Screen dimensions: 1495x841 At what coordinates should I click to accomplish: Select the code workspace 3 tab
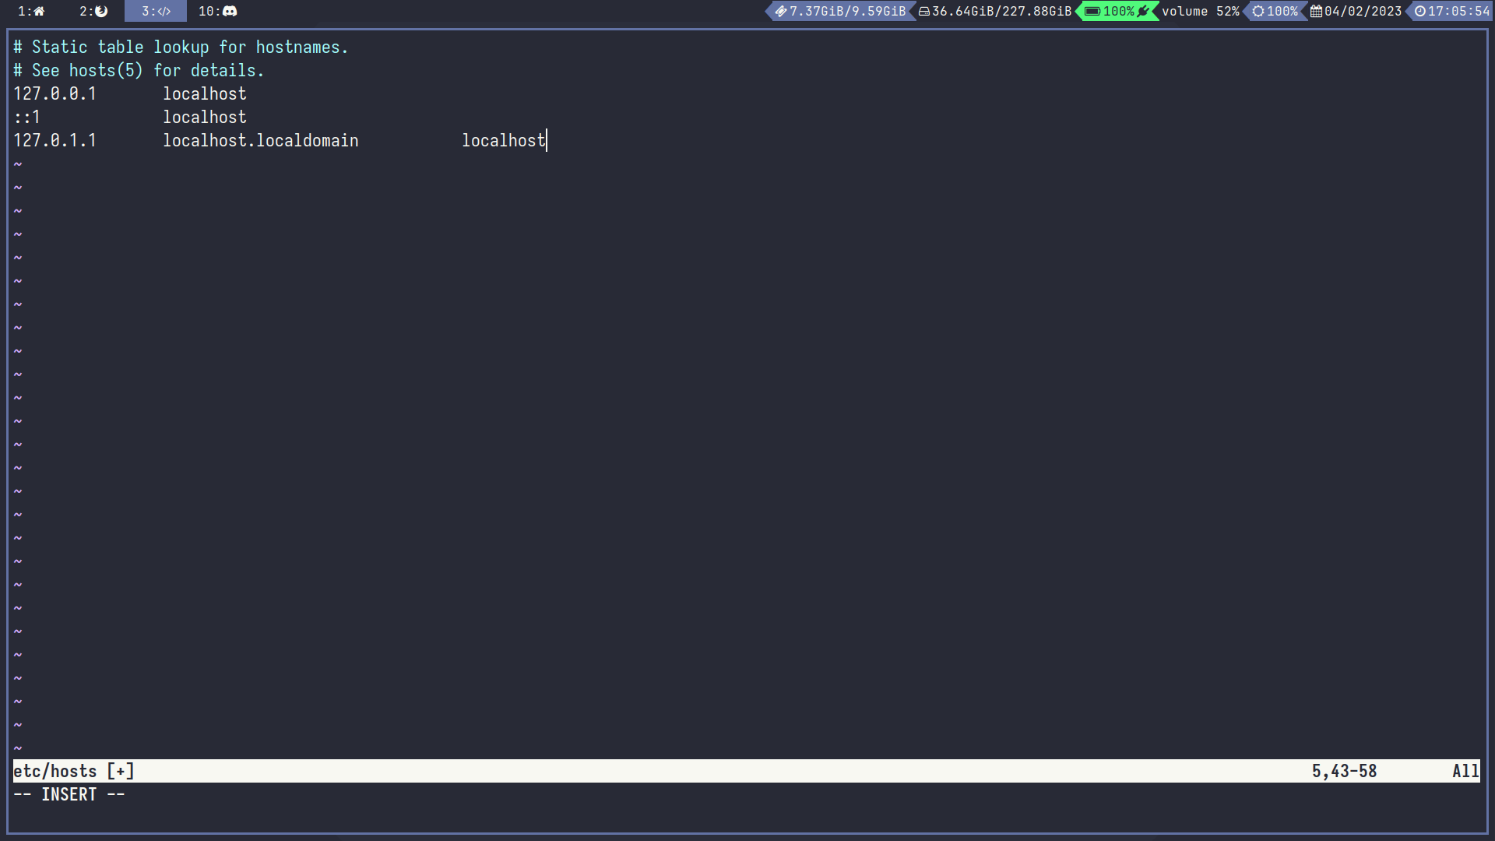pyautogui.click(x=156, y=11)
